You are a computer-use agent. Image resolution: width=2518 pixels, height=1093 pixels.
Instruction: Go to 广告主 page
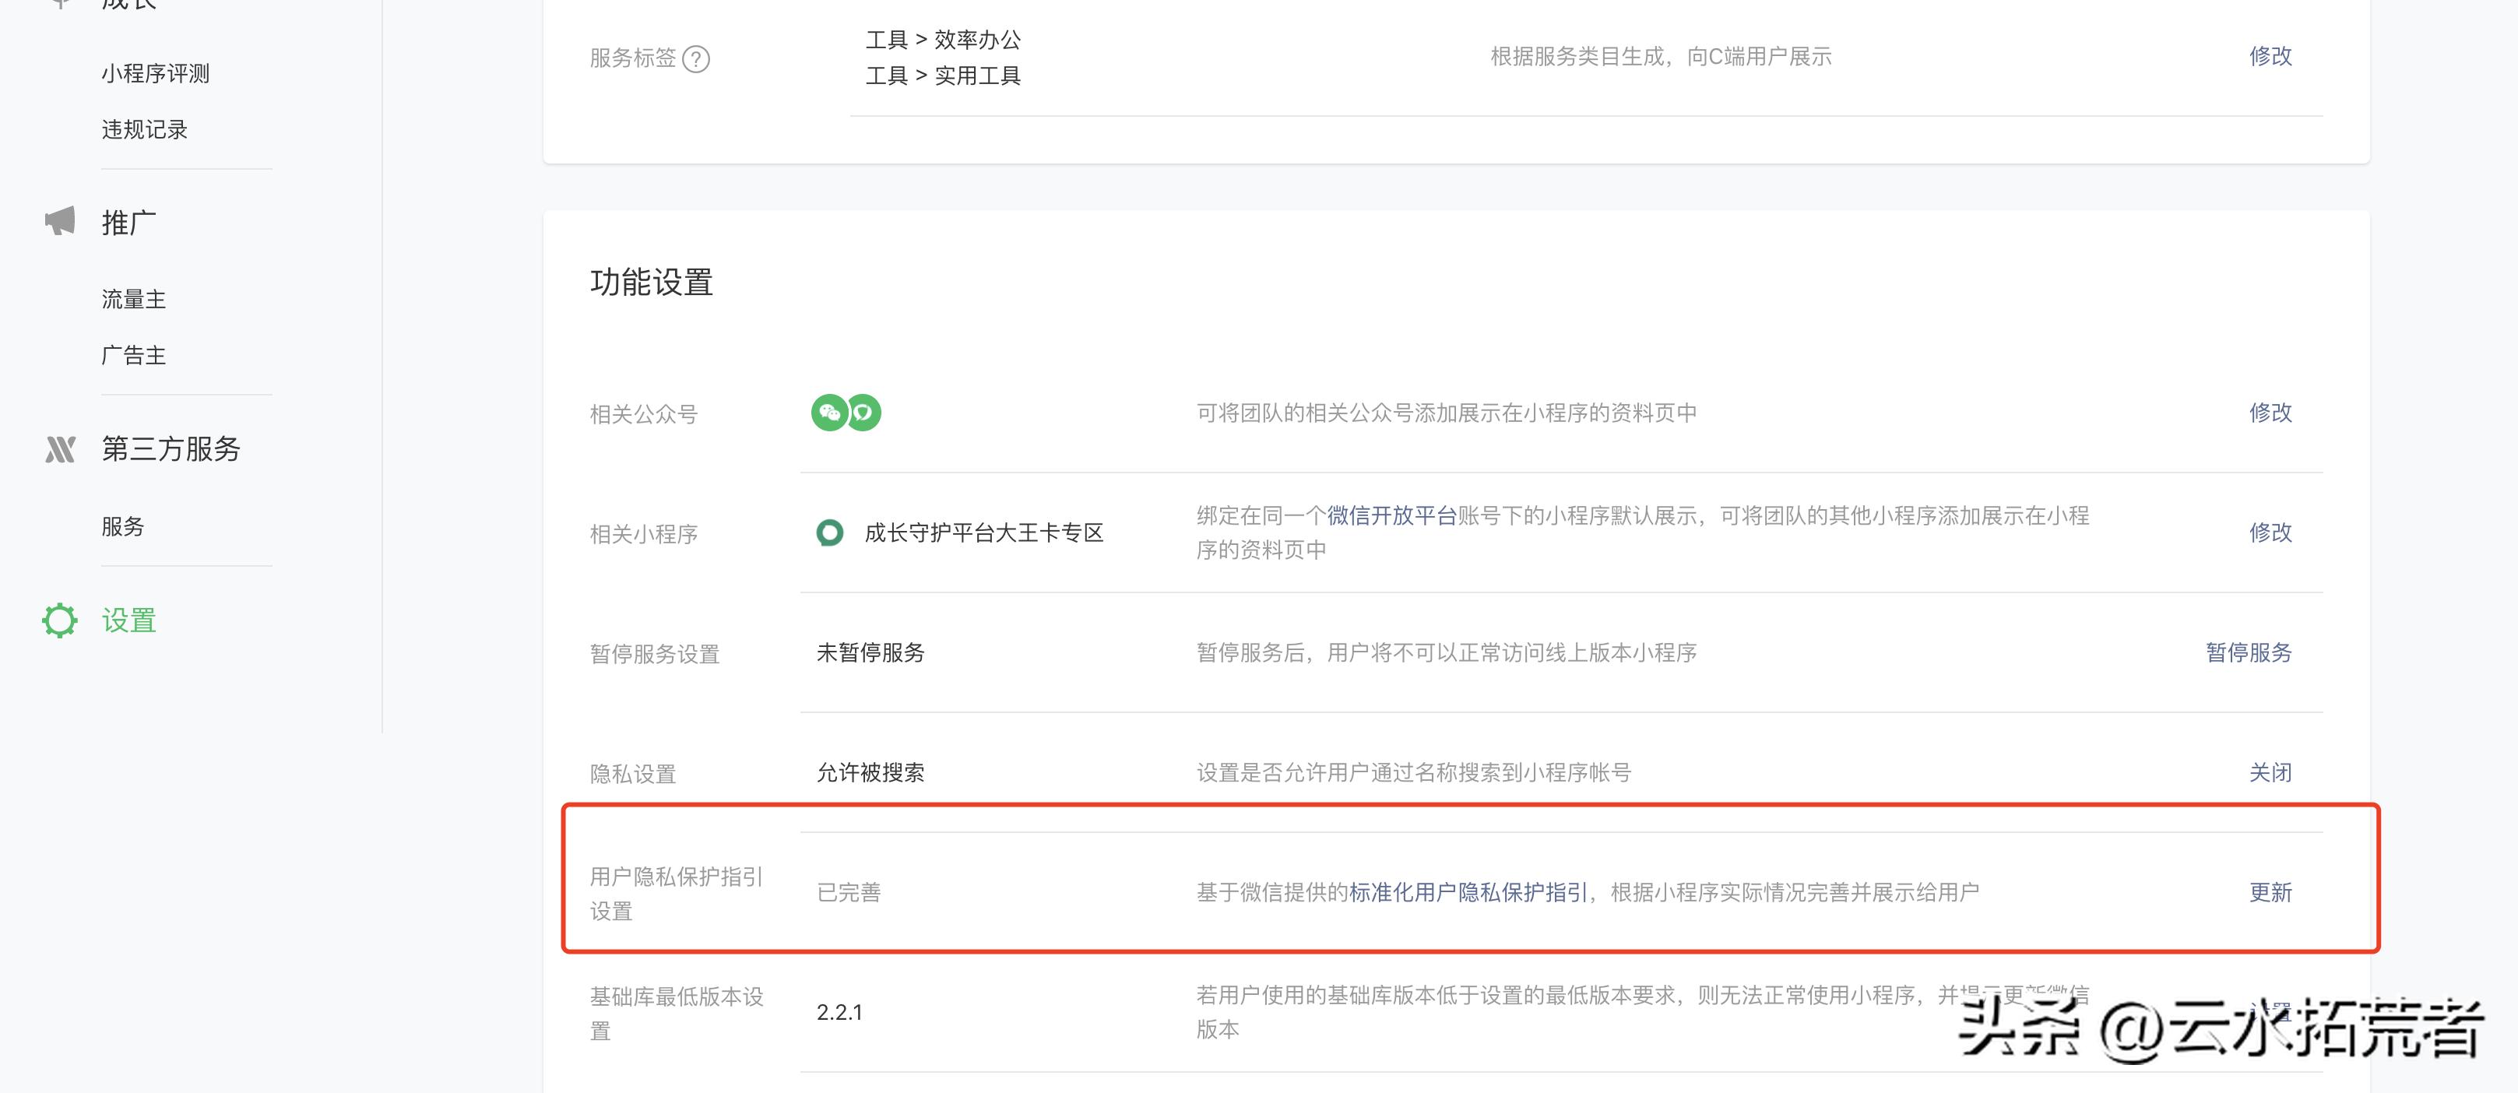134,355
